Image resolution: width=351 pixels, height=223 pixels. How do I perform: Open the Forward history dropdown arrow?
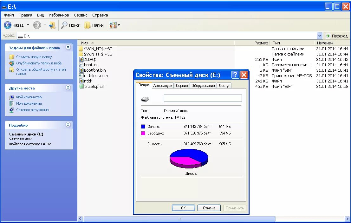(x=45, y=25)
